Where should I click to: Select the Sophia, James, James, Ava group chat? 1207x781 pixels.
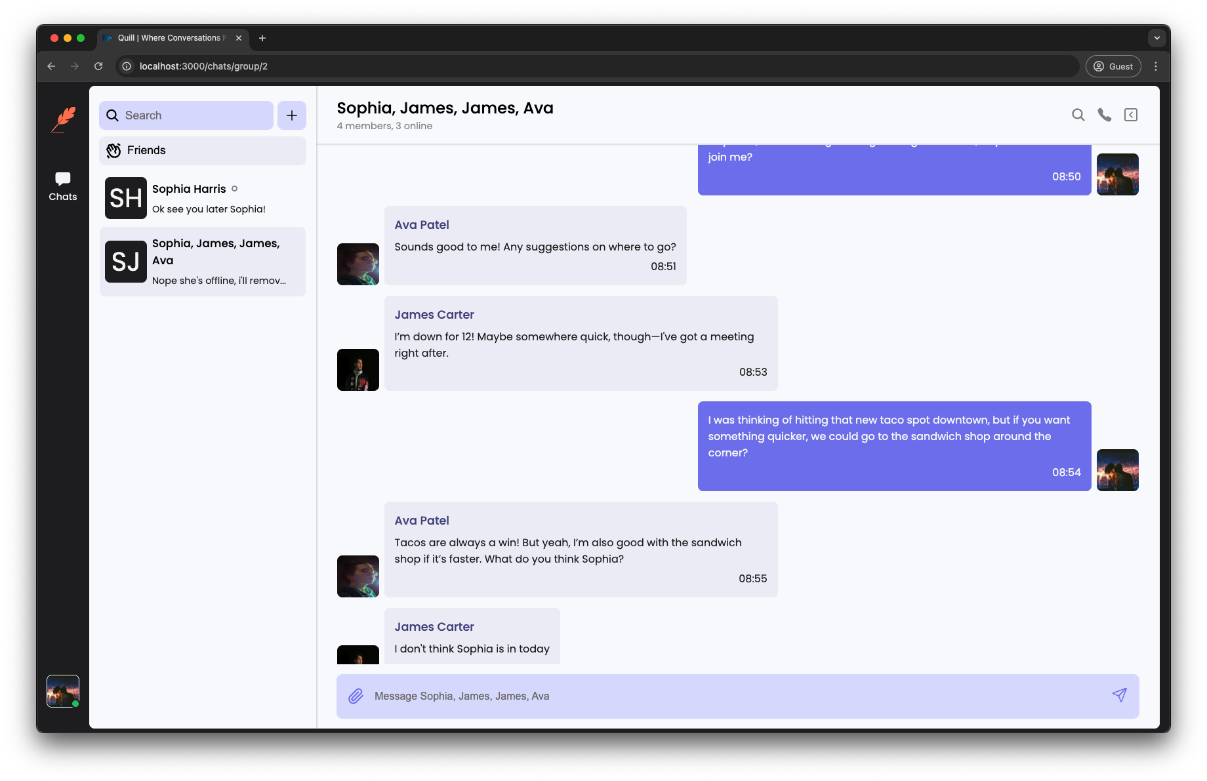203,262
